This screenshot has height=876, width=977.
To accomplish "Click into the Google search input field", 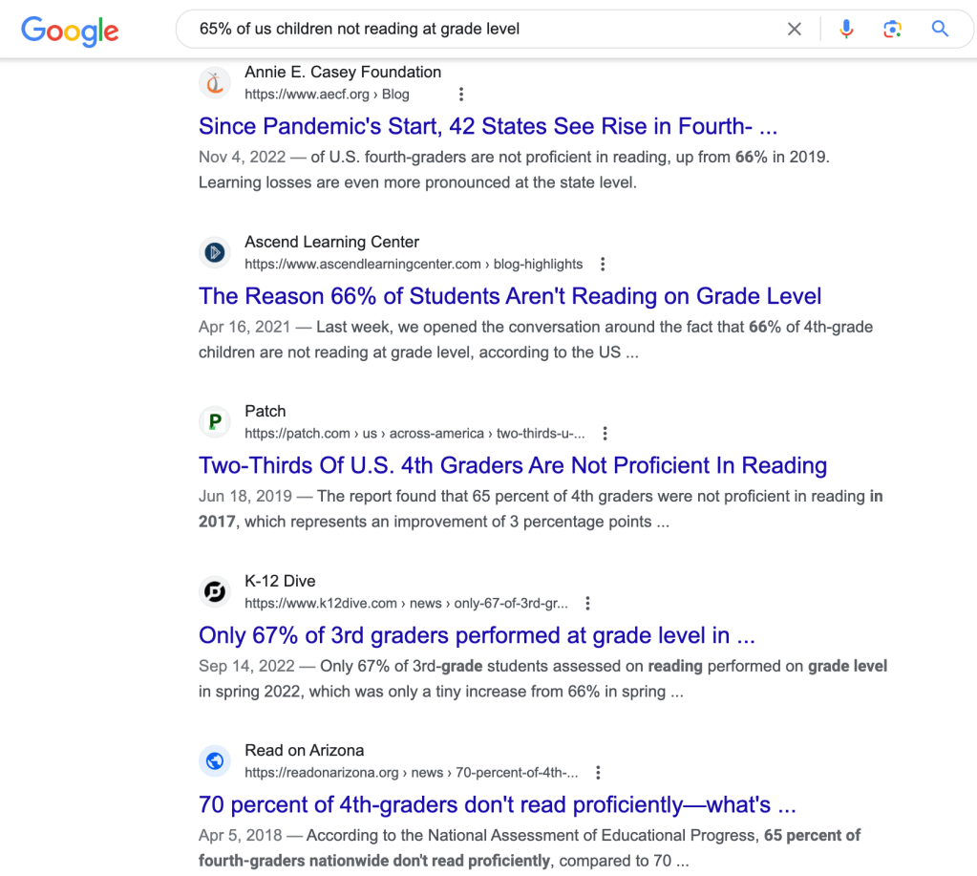I will tap(478, 30).
